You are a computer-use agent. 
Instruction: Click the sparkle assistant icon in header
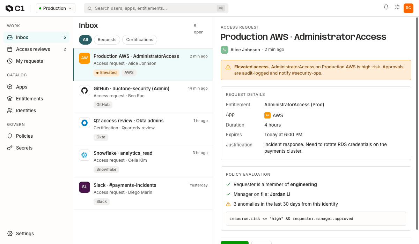(397, 7)
